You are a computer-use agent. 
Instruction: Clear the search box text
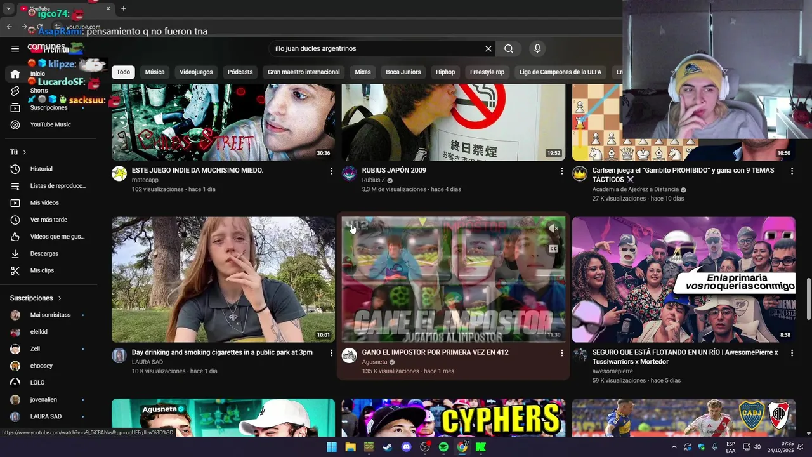click(x=488, y=49)
